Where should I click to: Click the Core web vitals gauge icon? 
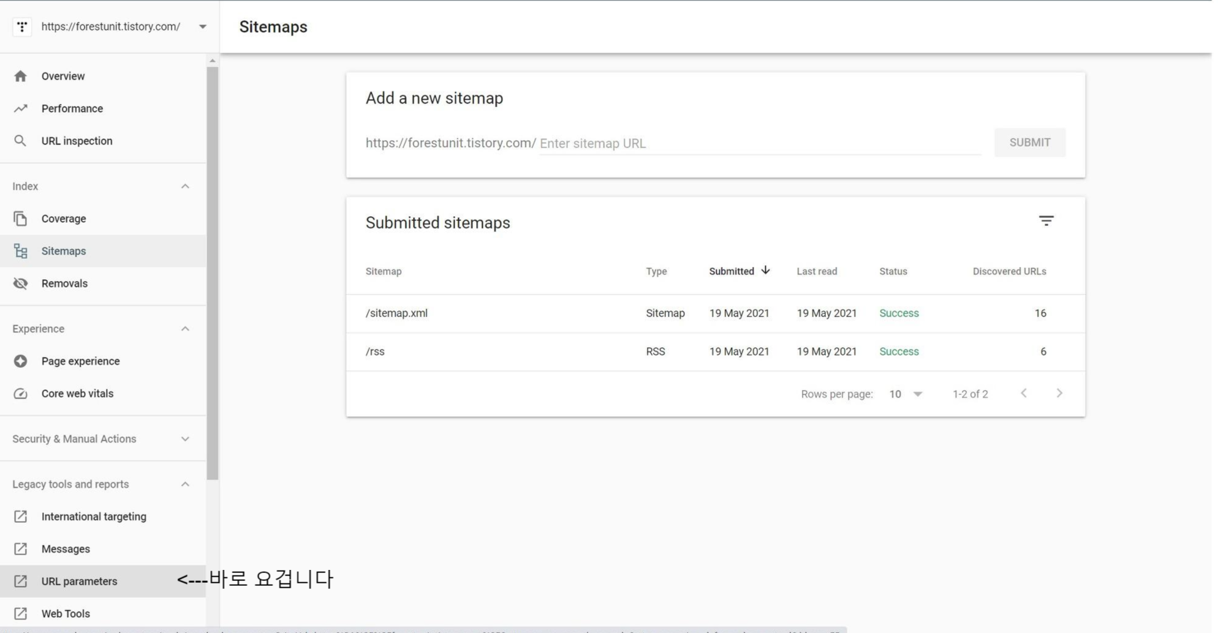click(20, 394)
